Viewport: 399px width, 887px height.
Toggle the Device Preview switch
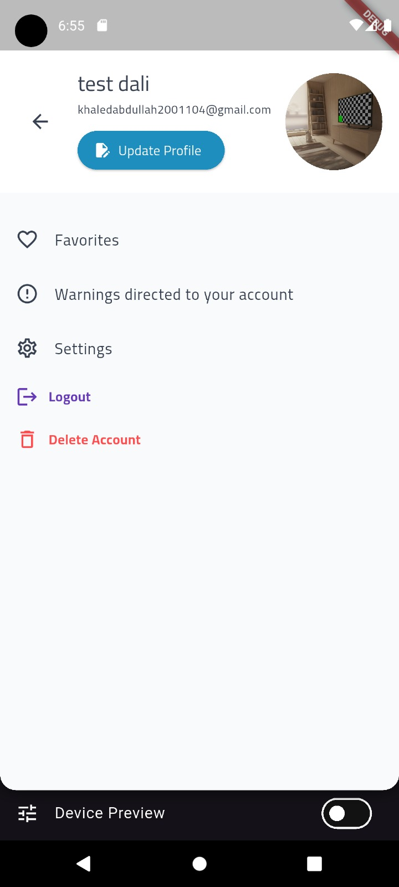click(x=346, y=813)
